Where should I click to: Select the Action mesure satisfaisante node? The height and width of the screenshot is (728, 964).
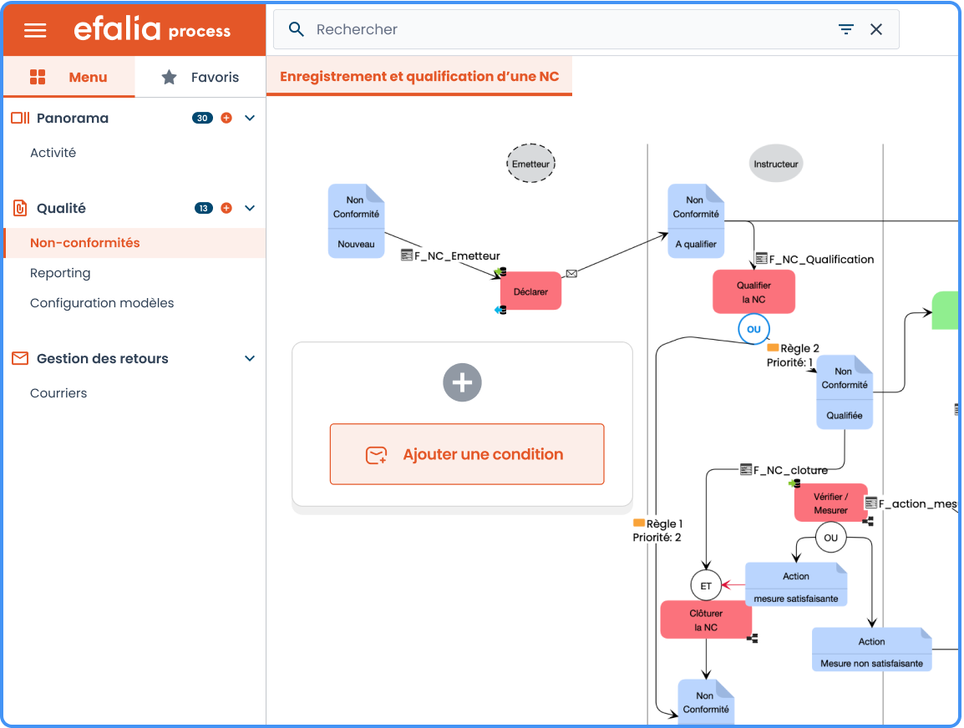[796, 584]
